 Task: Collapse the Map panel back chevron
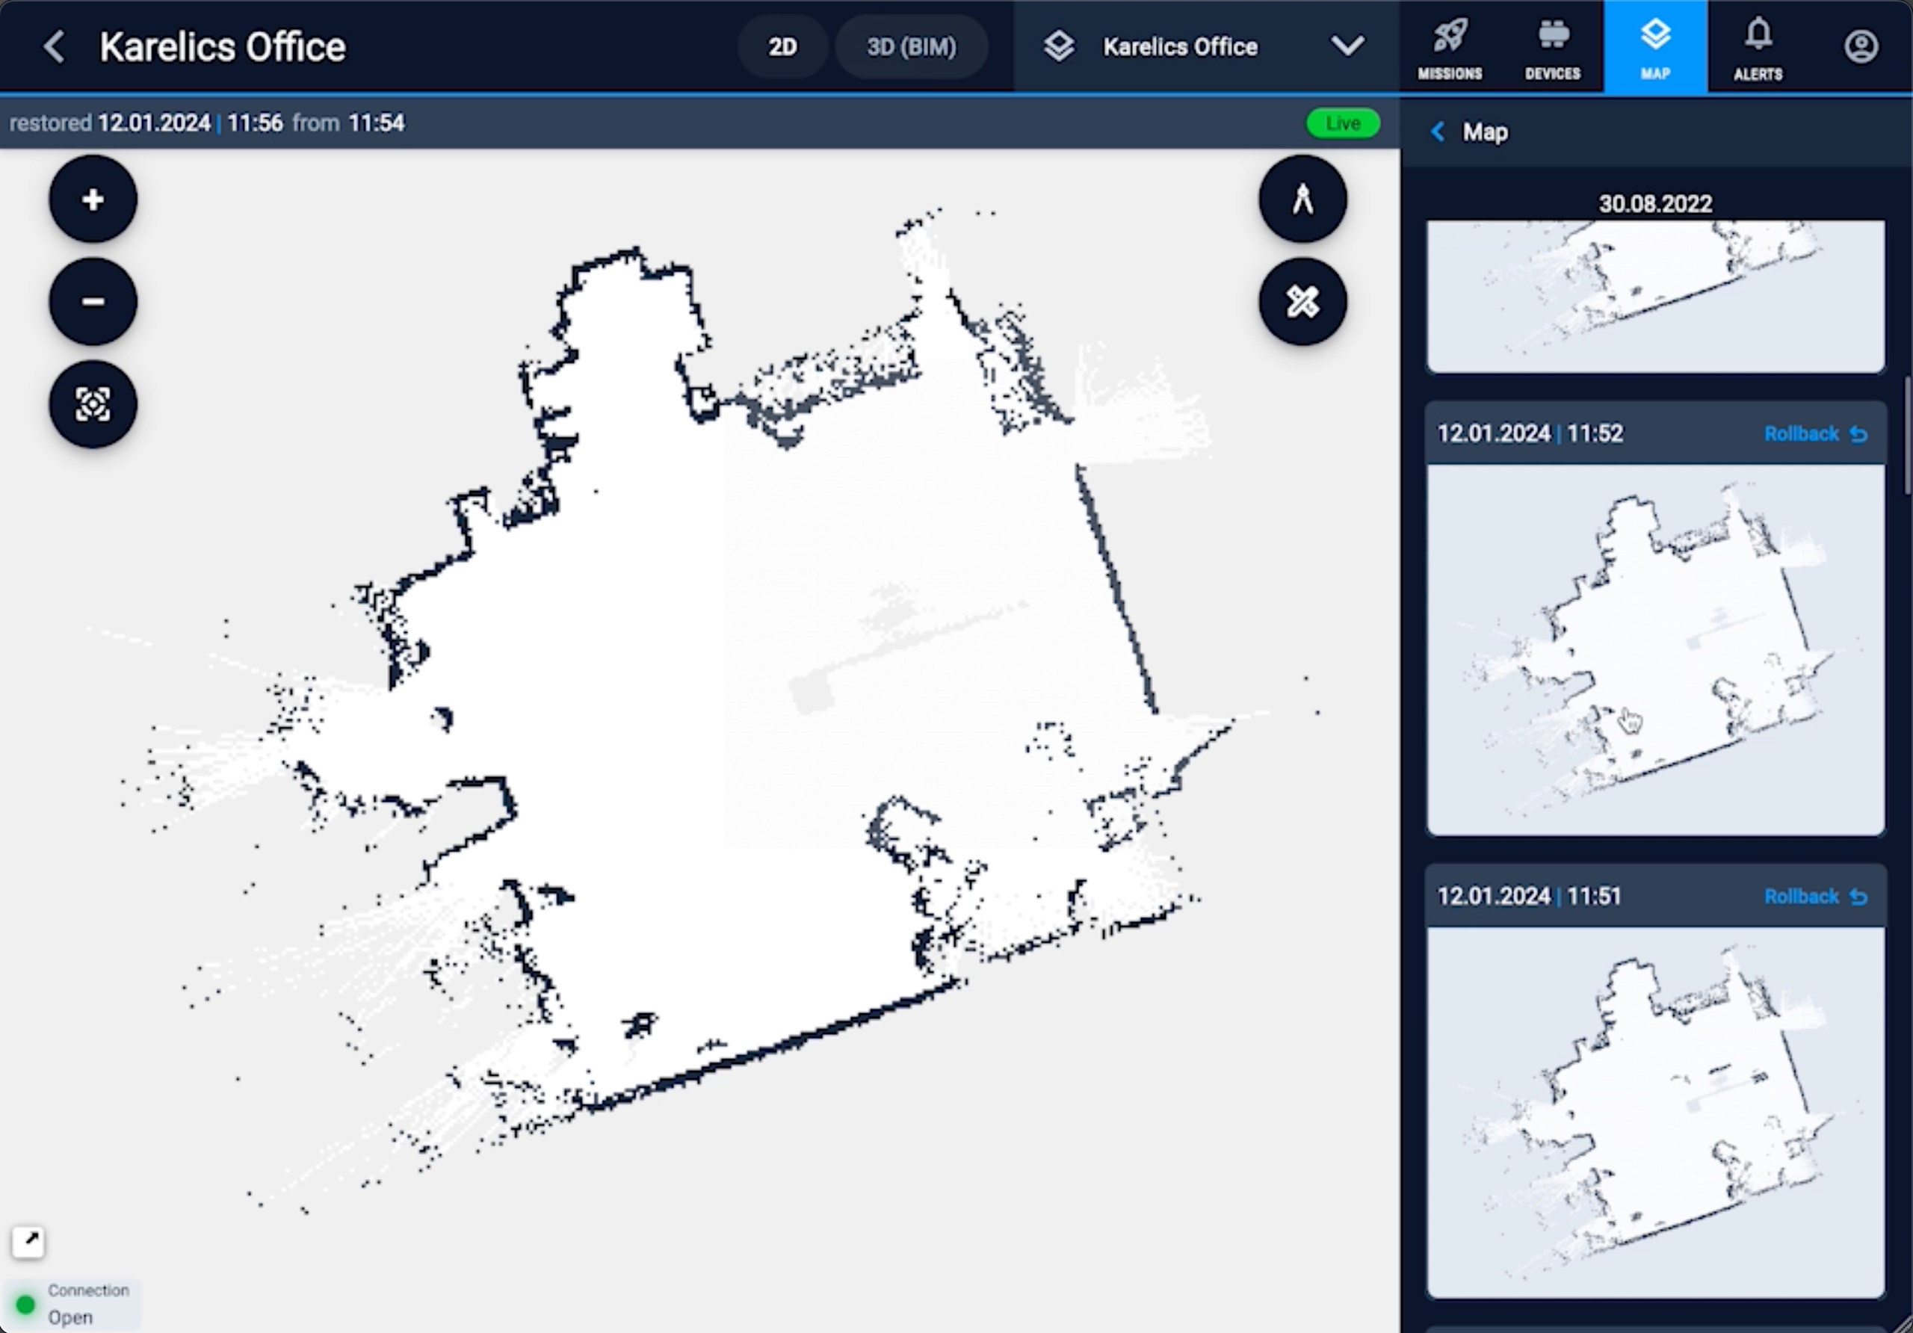[1437, 132]
